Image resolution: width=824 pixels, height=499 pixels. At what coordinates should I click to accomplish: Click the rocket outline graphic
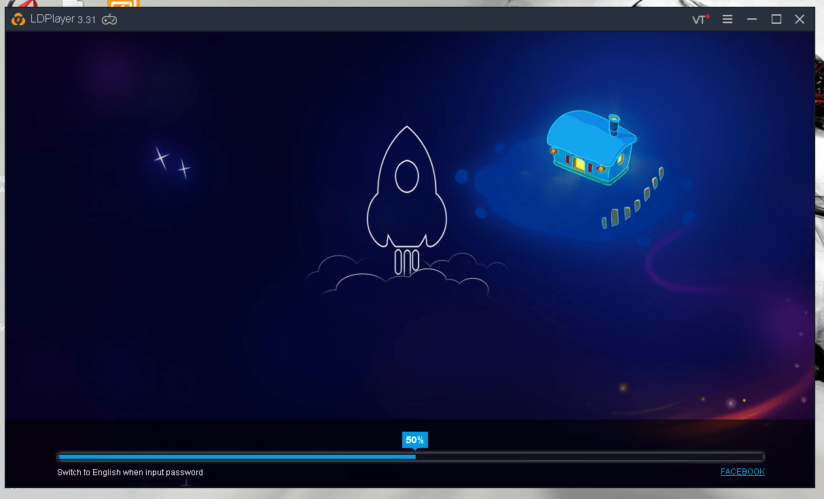407,201
